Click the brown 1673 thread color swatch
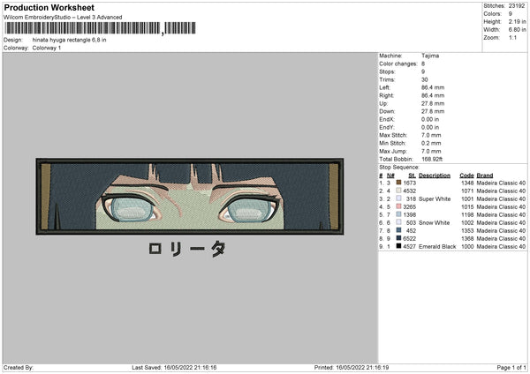 point(398,183)
